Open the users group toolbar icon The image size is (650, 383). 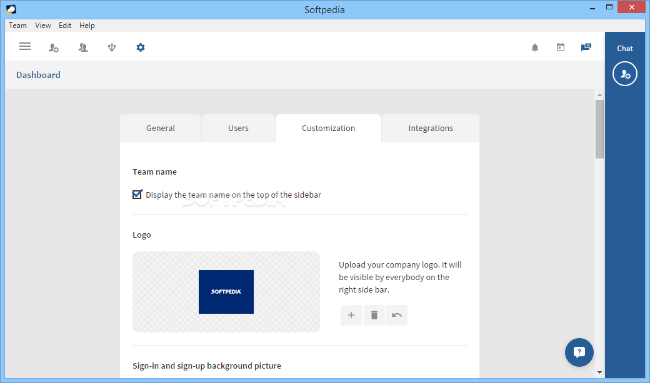coord(83,47)
